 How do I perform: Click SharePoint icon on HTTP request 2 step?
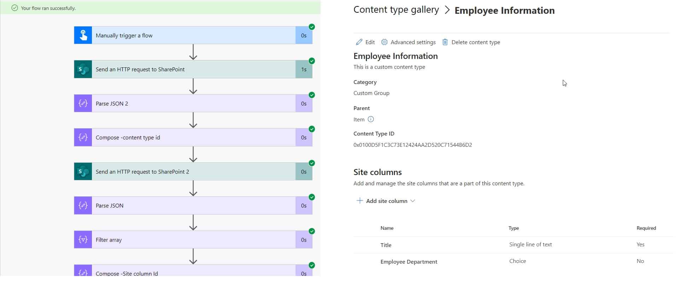(x=83, y=172)
